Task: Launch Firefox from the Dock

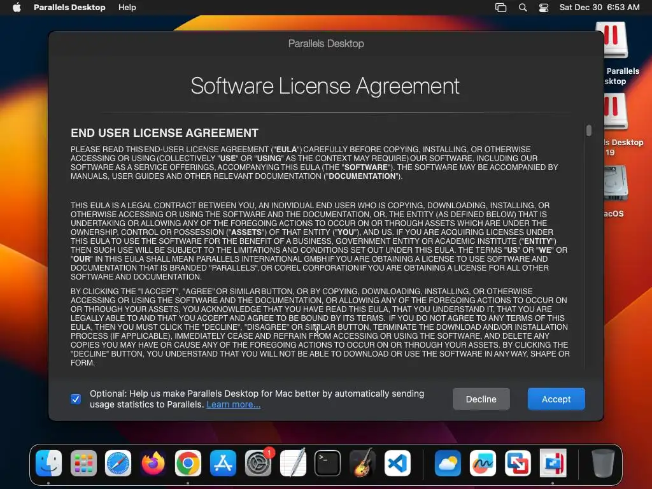Action: (x=153, y=464)
